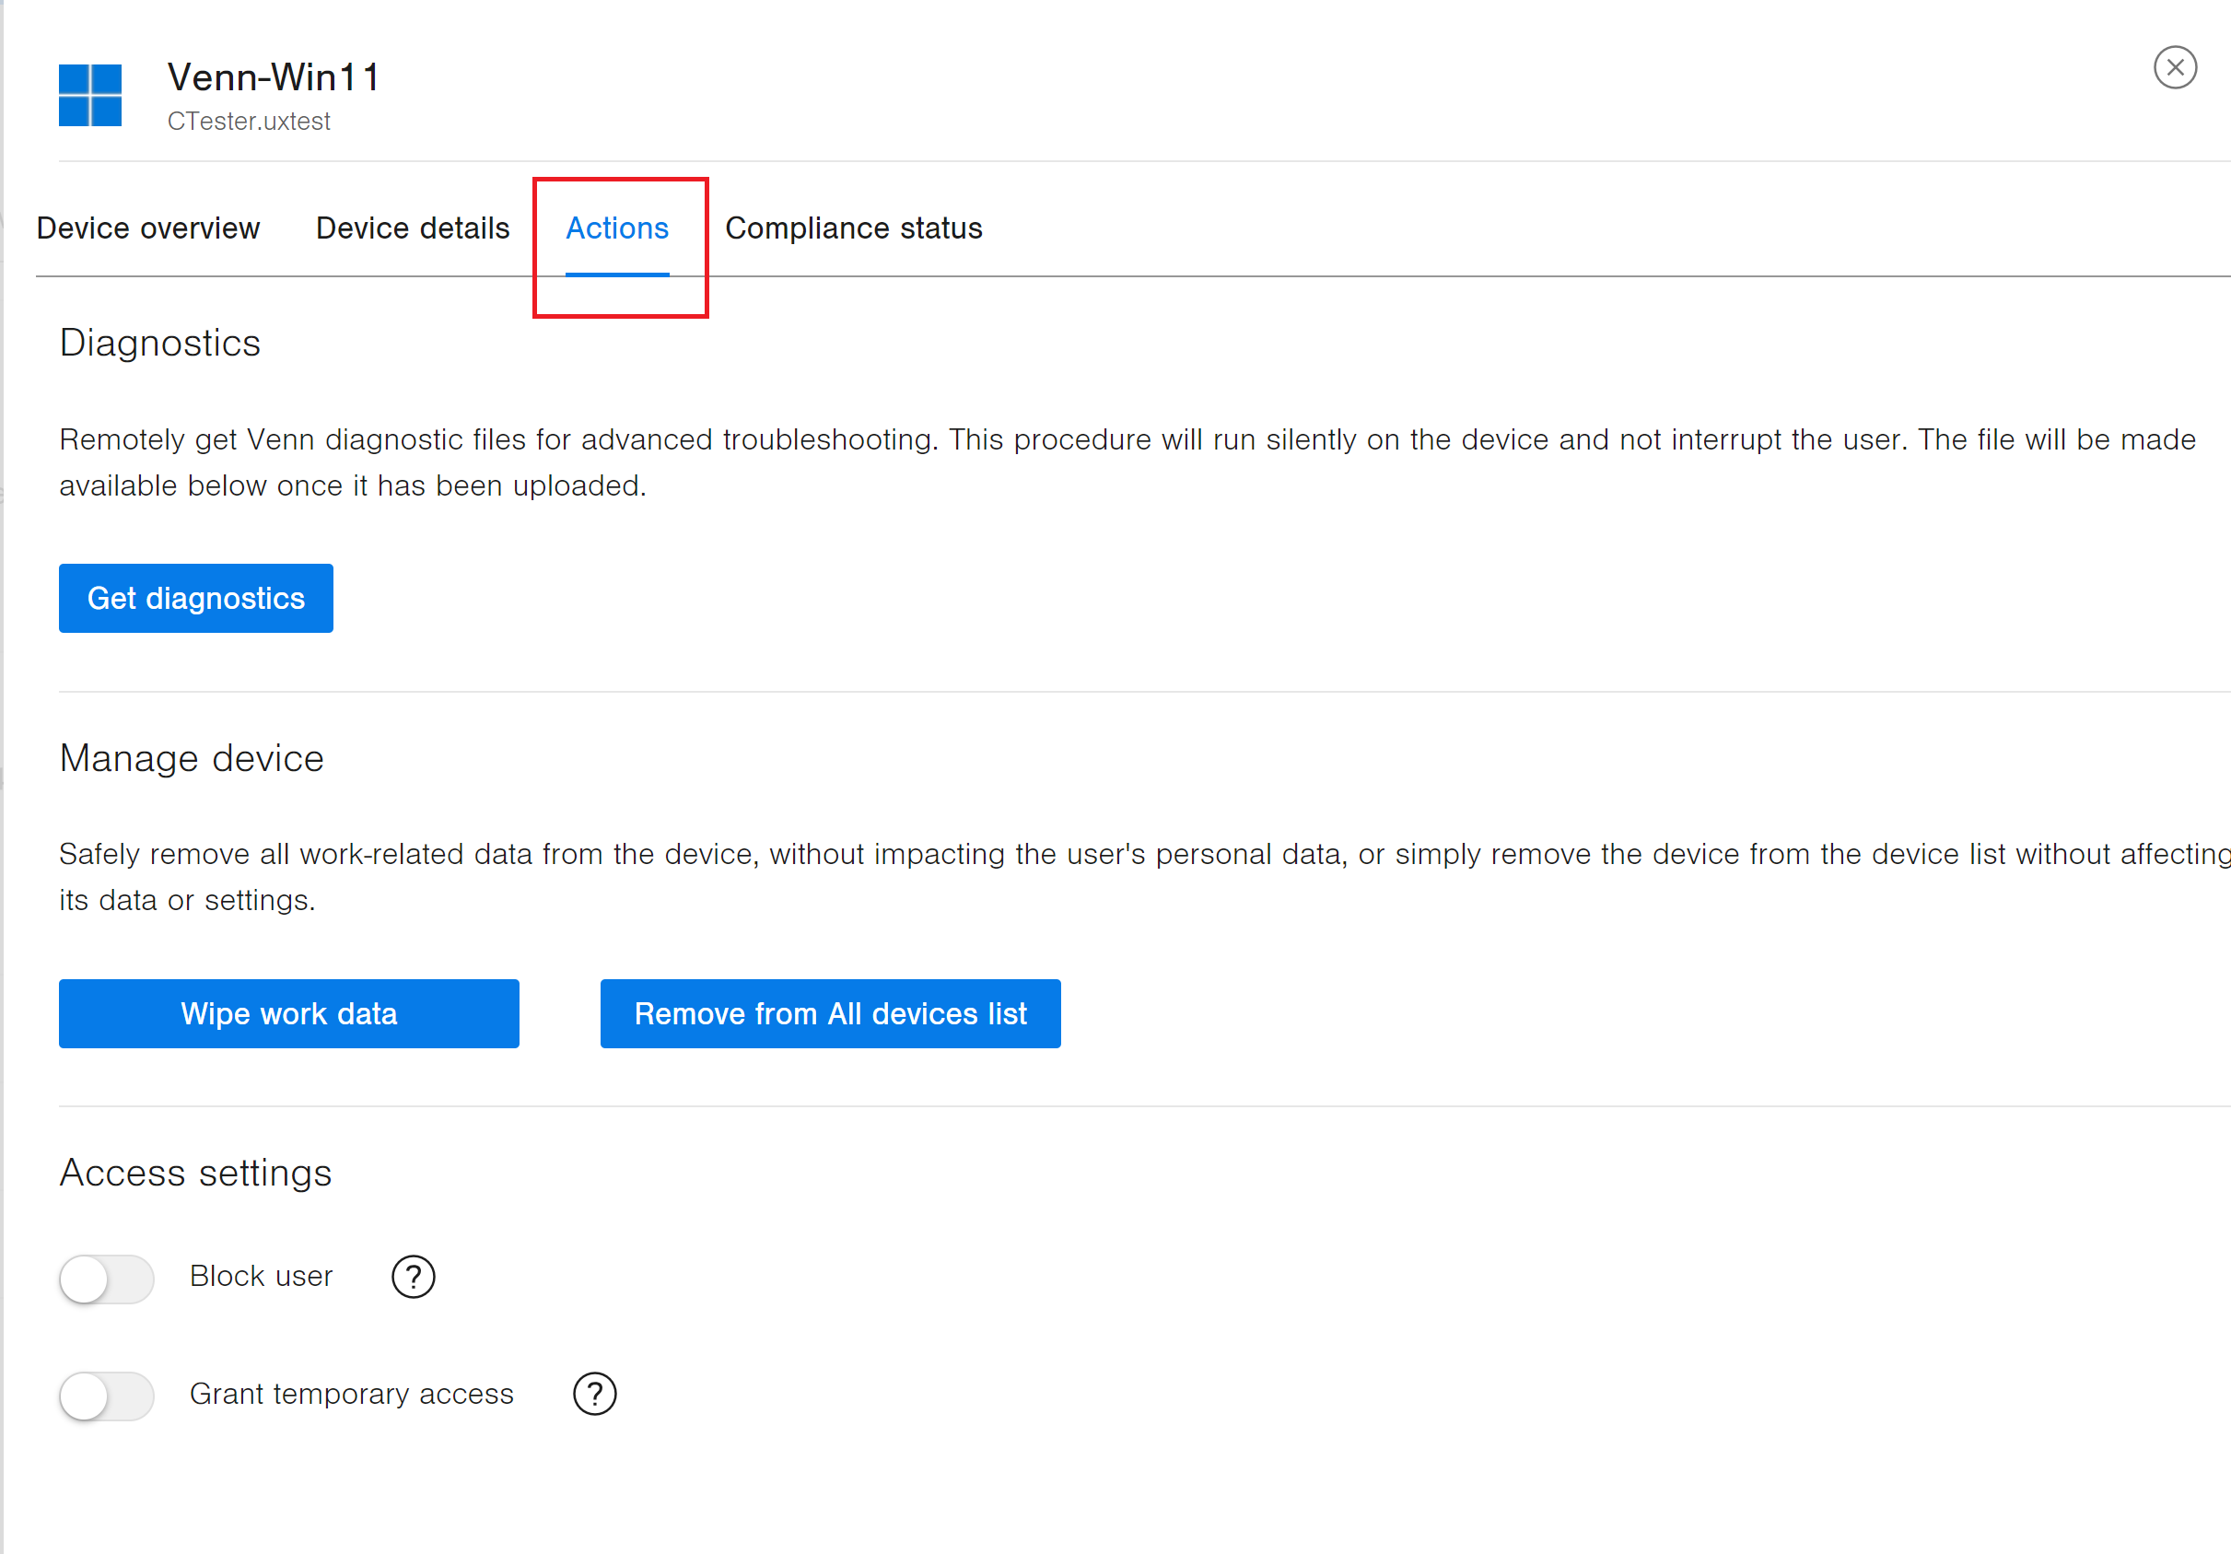Close the device panel with X icon
This screenshot has height=1554, width=2231.
2174,68
